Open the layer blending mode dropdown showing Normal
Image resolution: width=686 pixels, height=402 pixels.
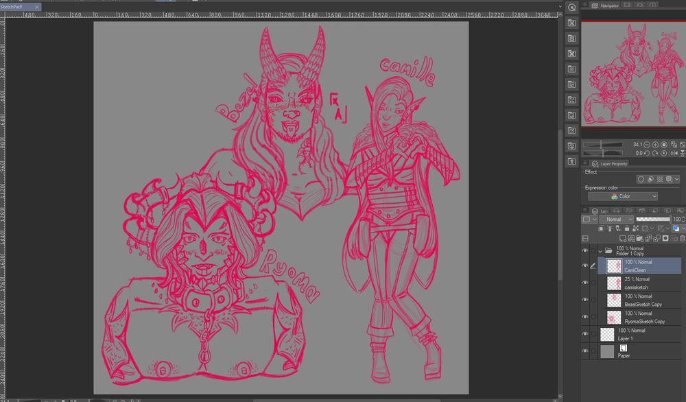(615, 219)
